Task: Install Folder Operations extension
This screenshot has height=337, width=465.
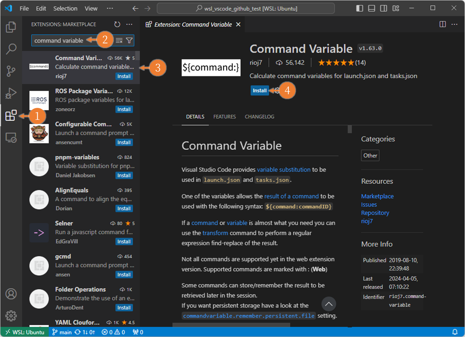Action: [x=124, y=308]
